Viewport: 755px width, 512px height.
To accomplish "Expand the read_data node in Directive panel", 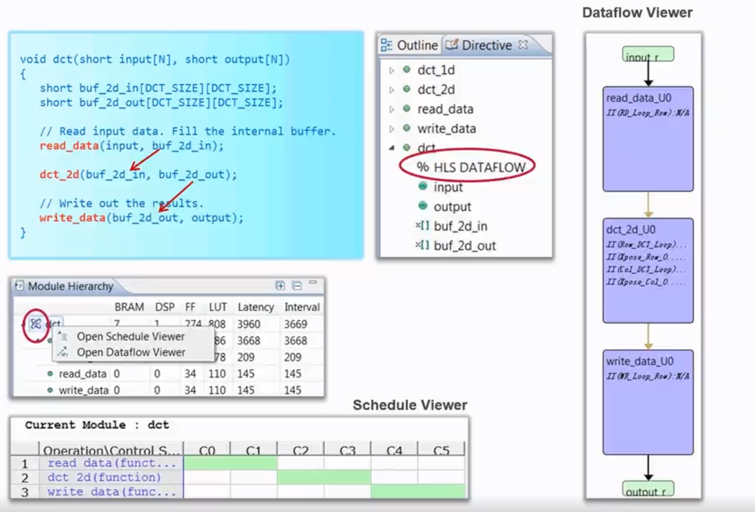I will coord(390,109).
